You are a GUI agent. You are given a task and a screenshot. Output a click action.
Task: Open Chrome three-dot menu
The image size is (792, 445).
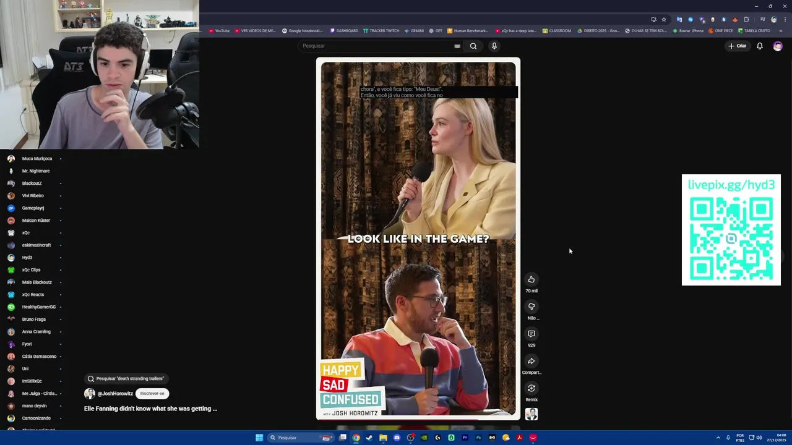785,20
